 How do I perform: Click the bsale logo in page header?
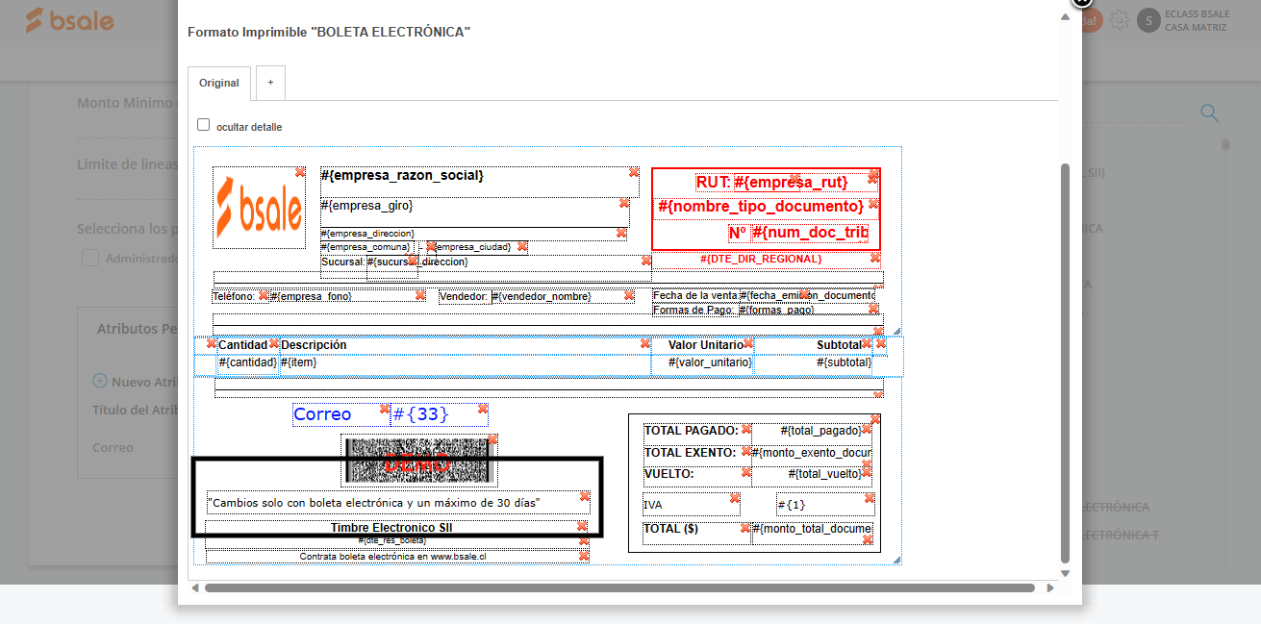coord(69,21)
